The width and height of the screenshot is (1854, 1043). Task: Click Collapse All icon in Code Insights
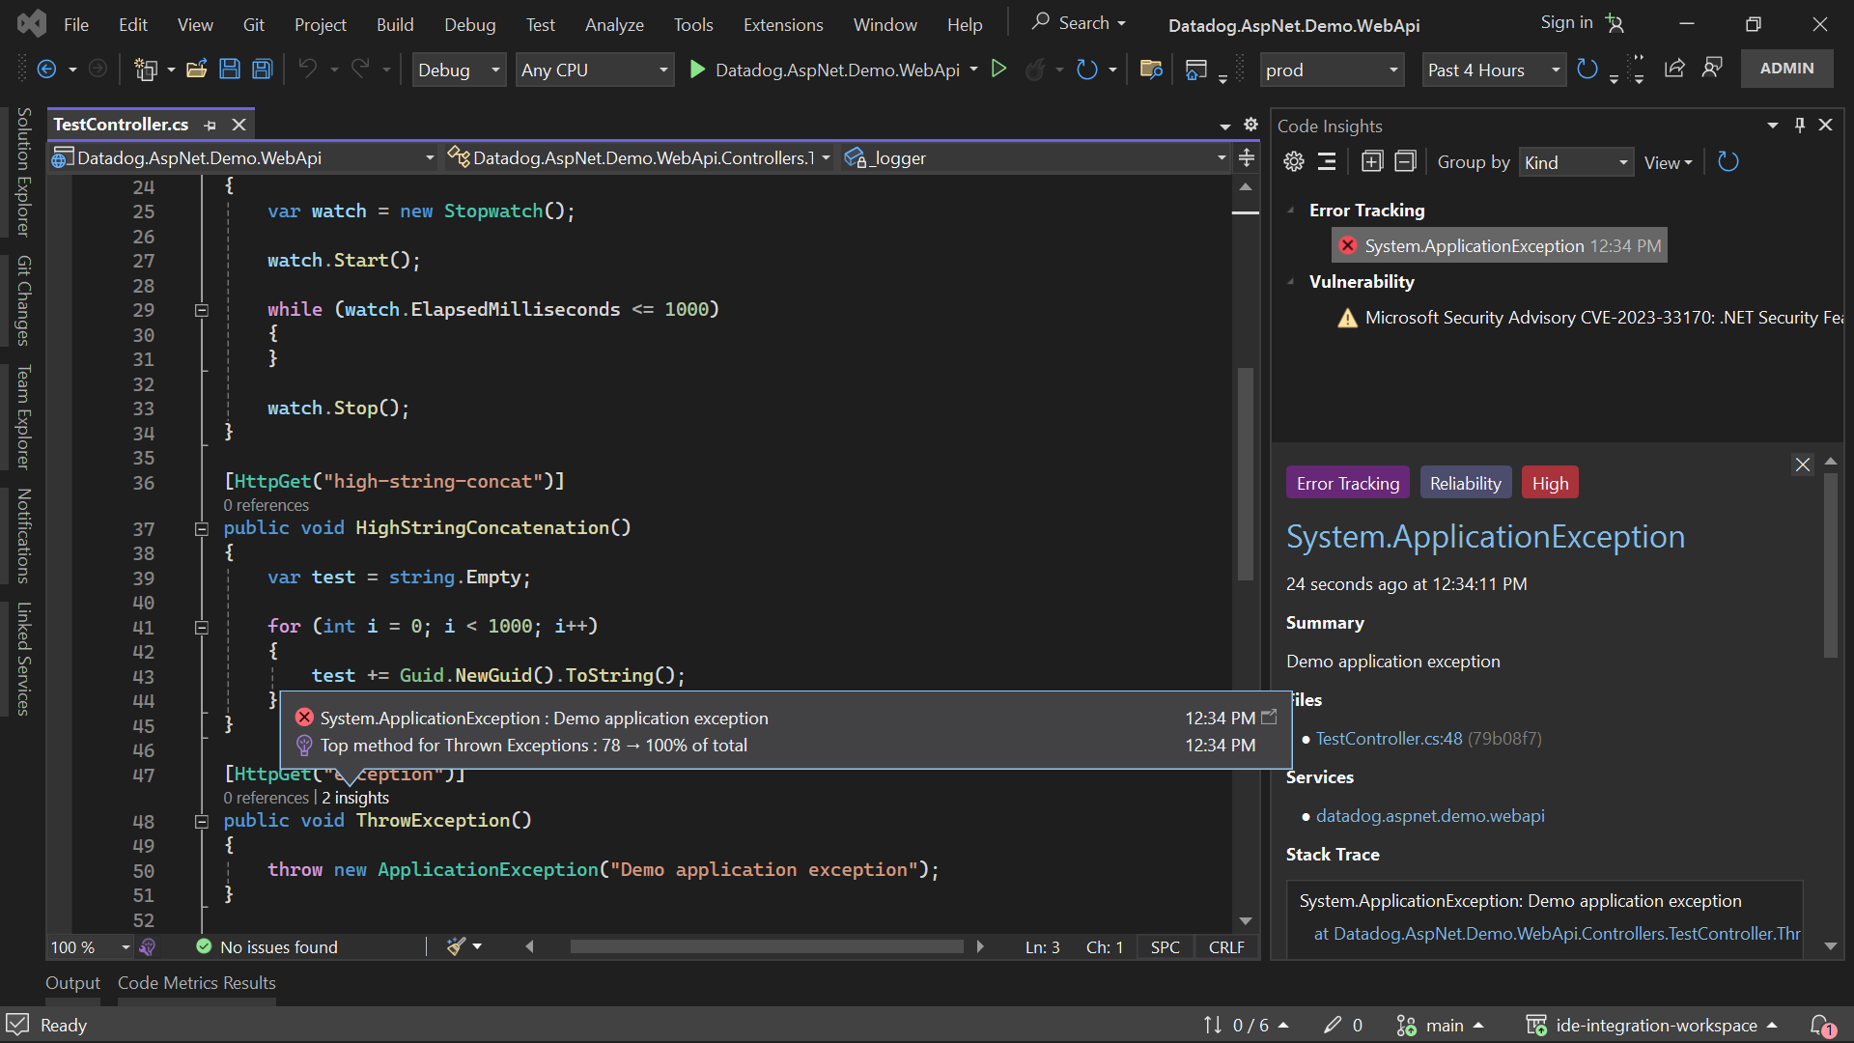1406,162
